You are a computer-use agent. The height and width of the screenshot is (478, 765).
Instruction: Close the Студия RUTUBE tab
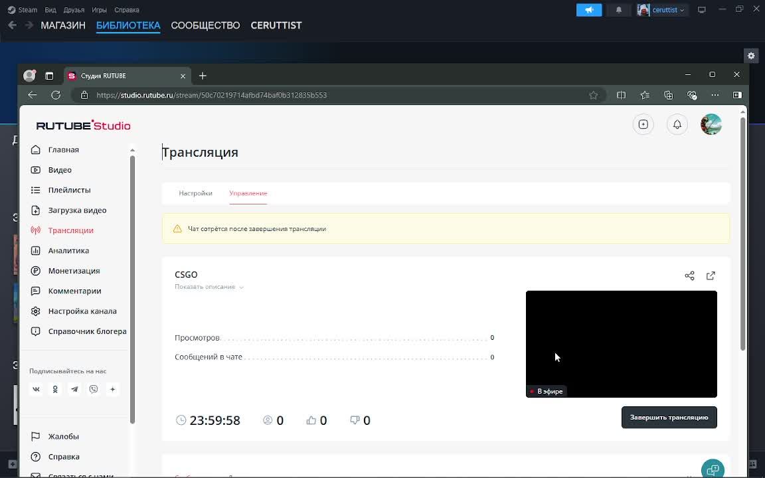pyautogui.click(x=183, y=76)
